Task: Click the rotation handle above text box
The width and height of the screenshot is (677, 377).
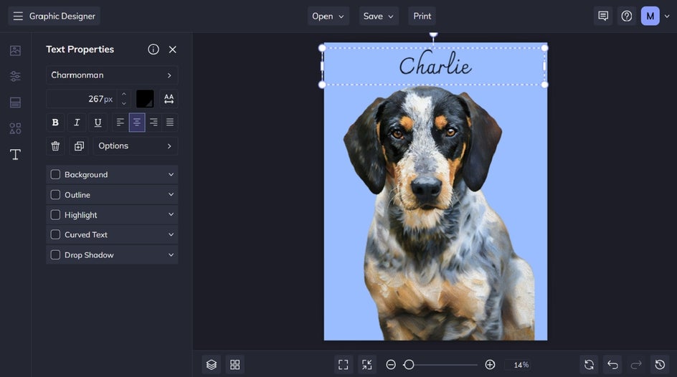Action: coord(433,34)
